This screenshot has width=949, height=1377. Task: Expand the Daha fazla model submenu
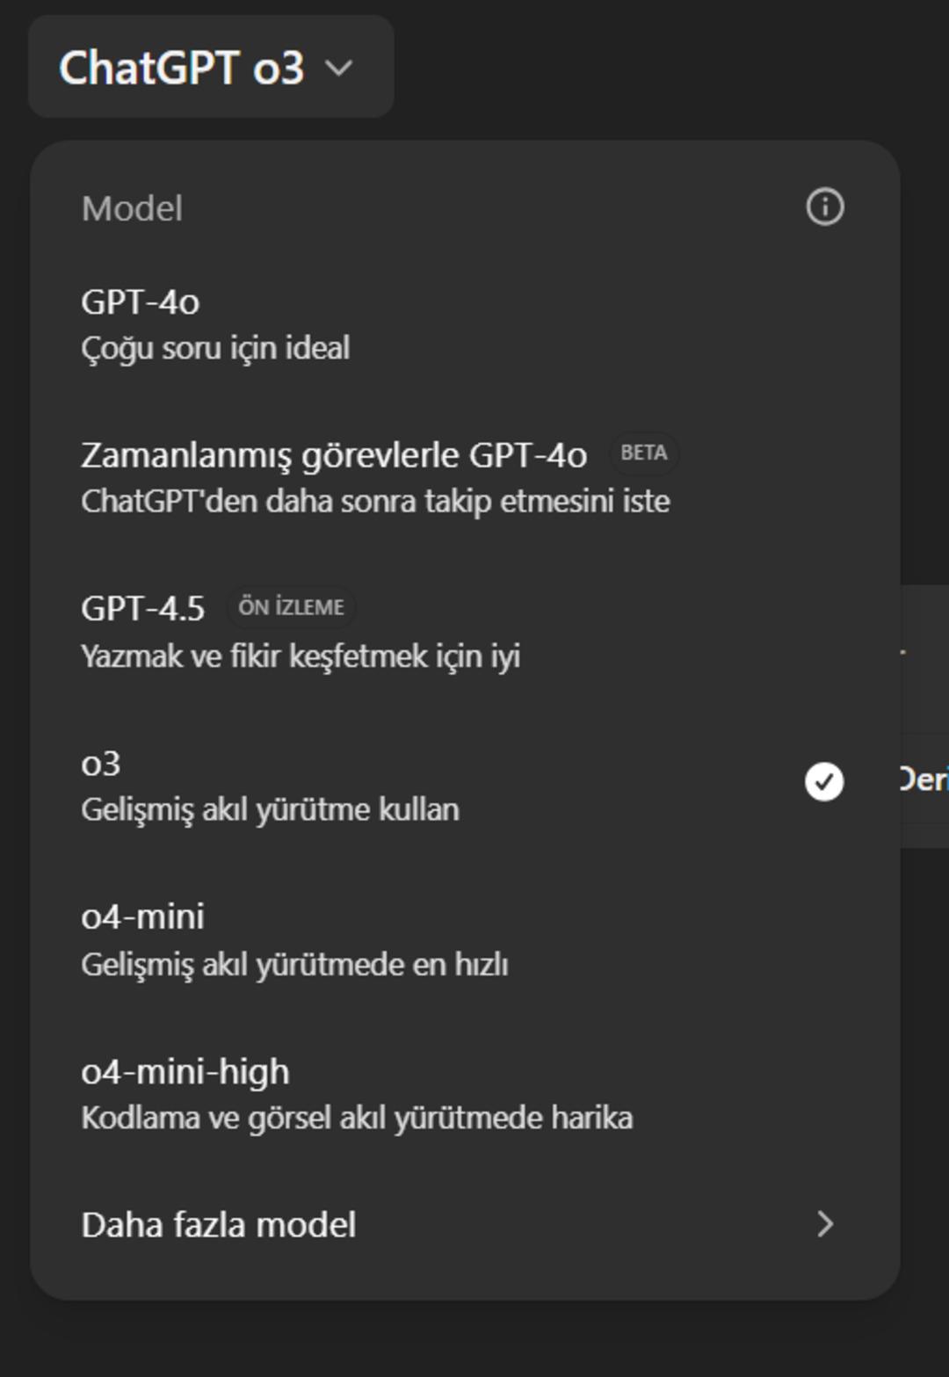(x=219, y=1225)
